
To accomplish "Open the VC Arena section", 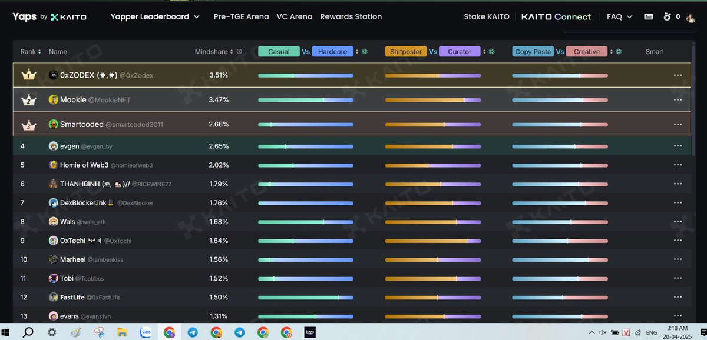I will (295, 16).
